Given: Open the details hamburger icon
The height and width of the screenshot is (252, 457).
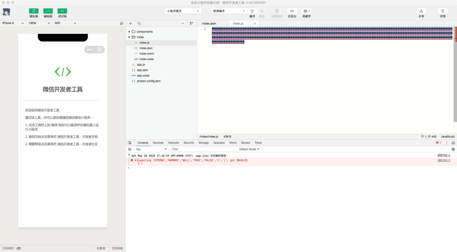Looking at the screenshot, I should click(x=443, y=11).
